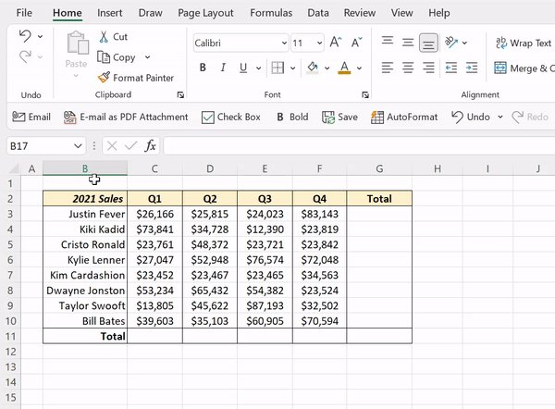Screen dimensions: 555x409
Task: Open quick access Undo dropdown arrow
Action: (500, 117)
